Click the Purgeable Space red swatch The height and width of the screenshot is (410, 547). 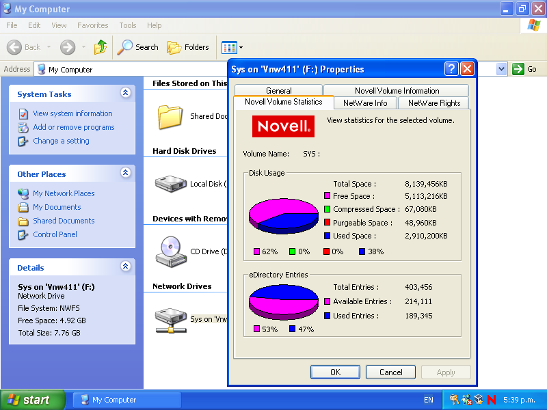(328, 222)
